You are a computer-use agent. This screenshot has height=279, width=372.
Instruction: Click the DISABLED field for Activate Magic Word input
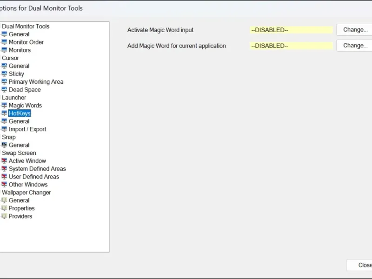292,30
